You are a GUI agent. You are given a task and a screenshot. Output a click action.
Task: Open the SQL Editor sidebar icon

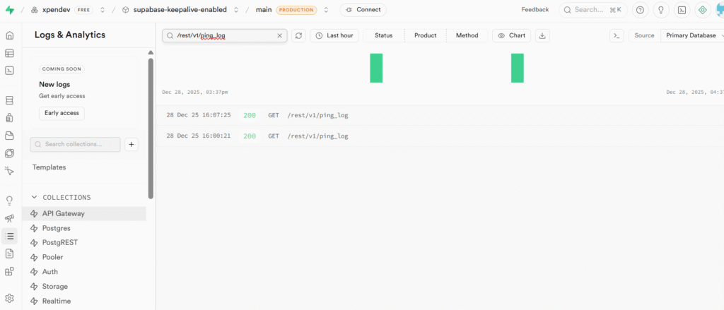pos(10,70)
